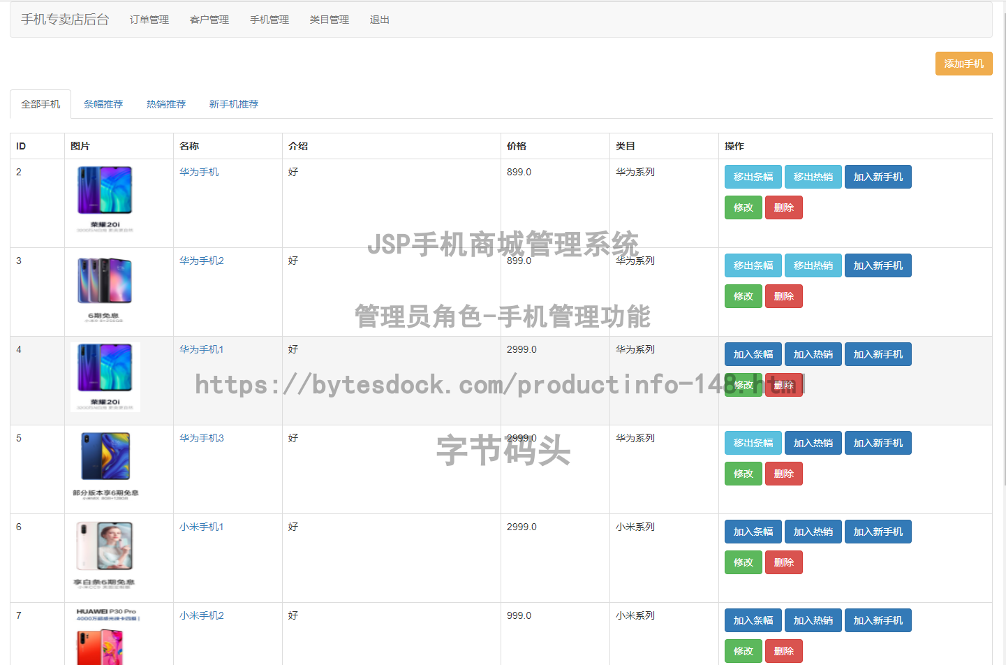Click 删除 for 华为手机 row 2
1006x665 pixels.
pyautogui.click(x=784, y=207)
